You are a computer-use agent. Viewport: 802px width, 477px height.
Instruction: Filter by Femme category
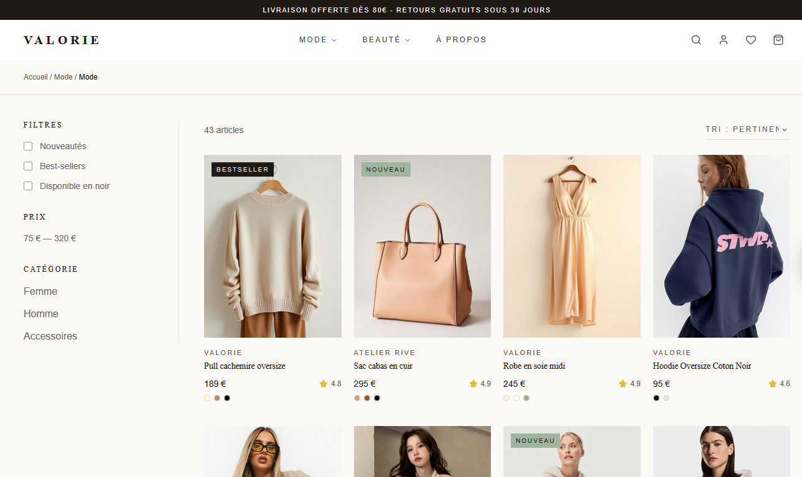point(40,291)
